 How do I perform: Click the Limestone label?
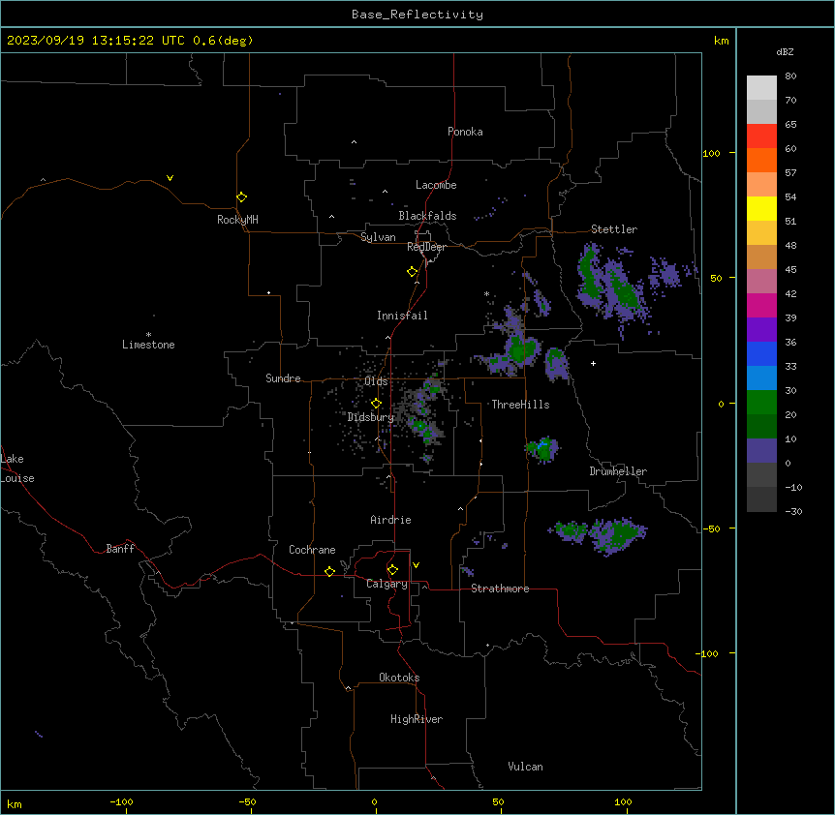(148, 345)
